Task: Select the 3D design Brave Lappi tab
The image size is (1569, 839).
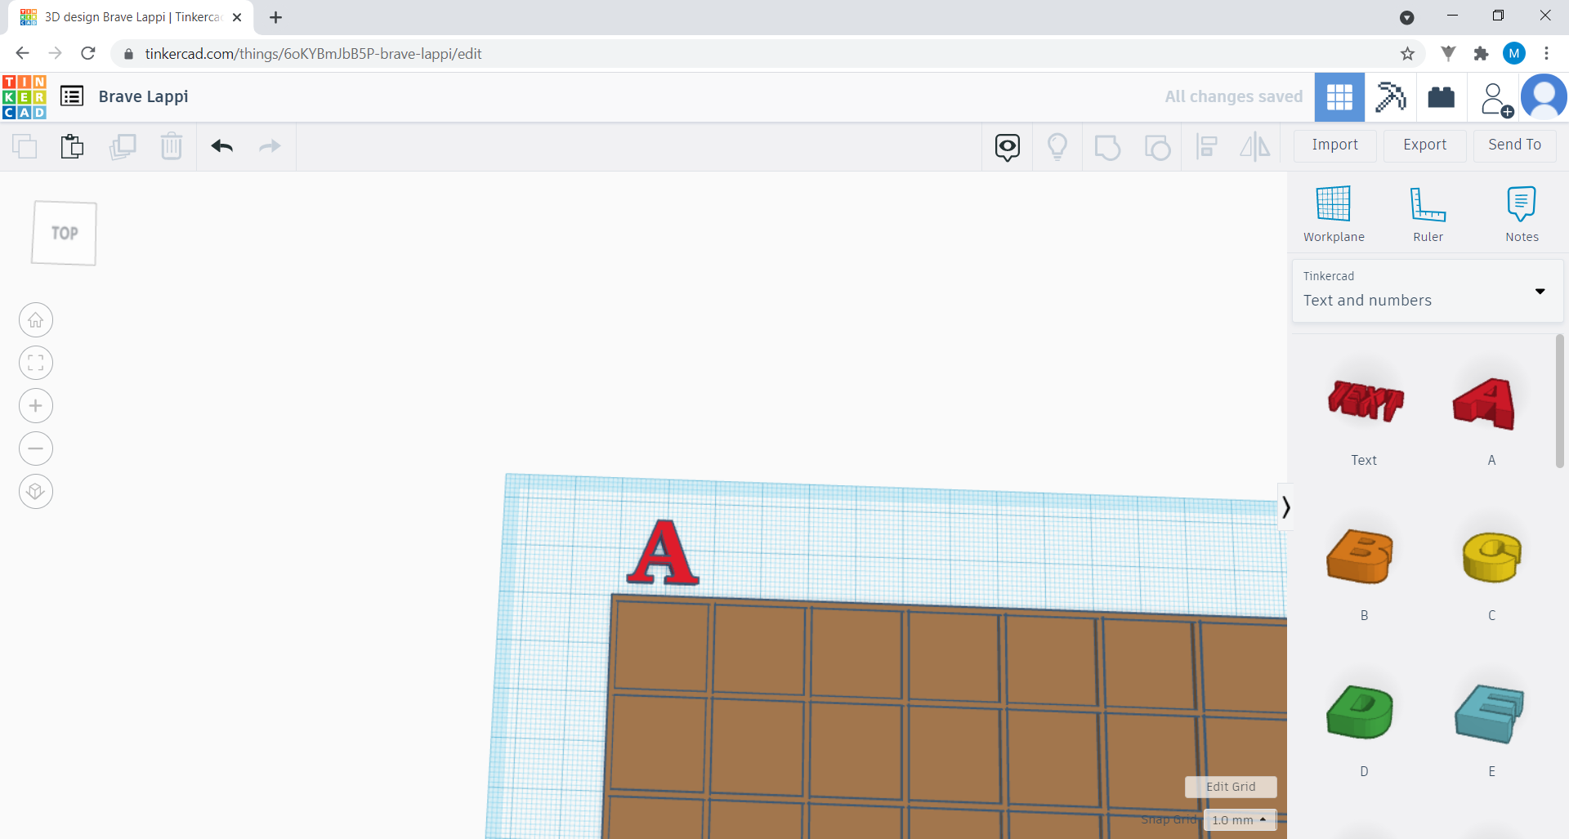Action: [x=131, y=17]
